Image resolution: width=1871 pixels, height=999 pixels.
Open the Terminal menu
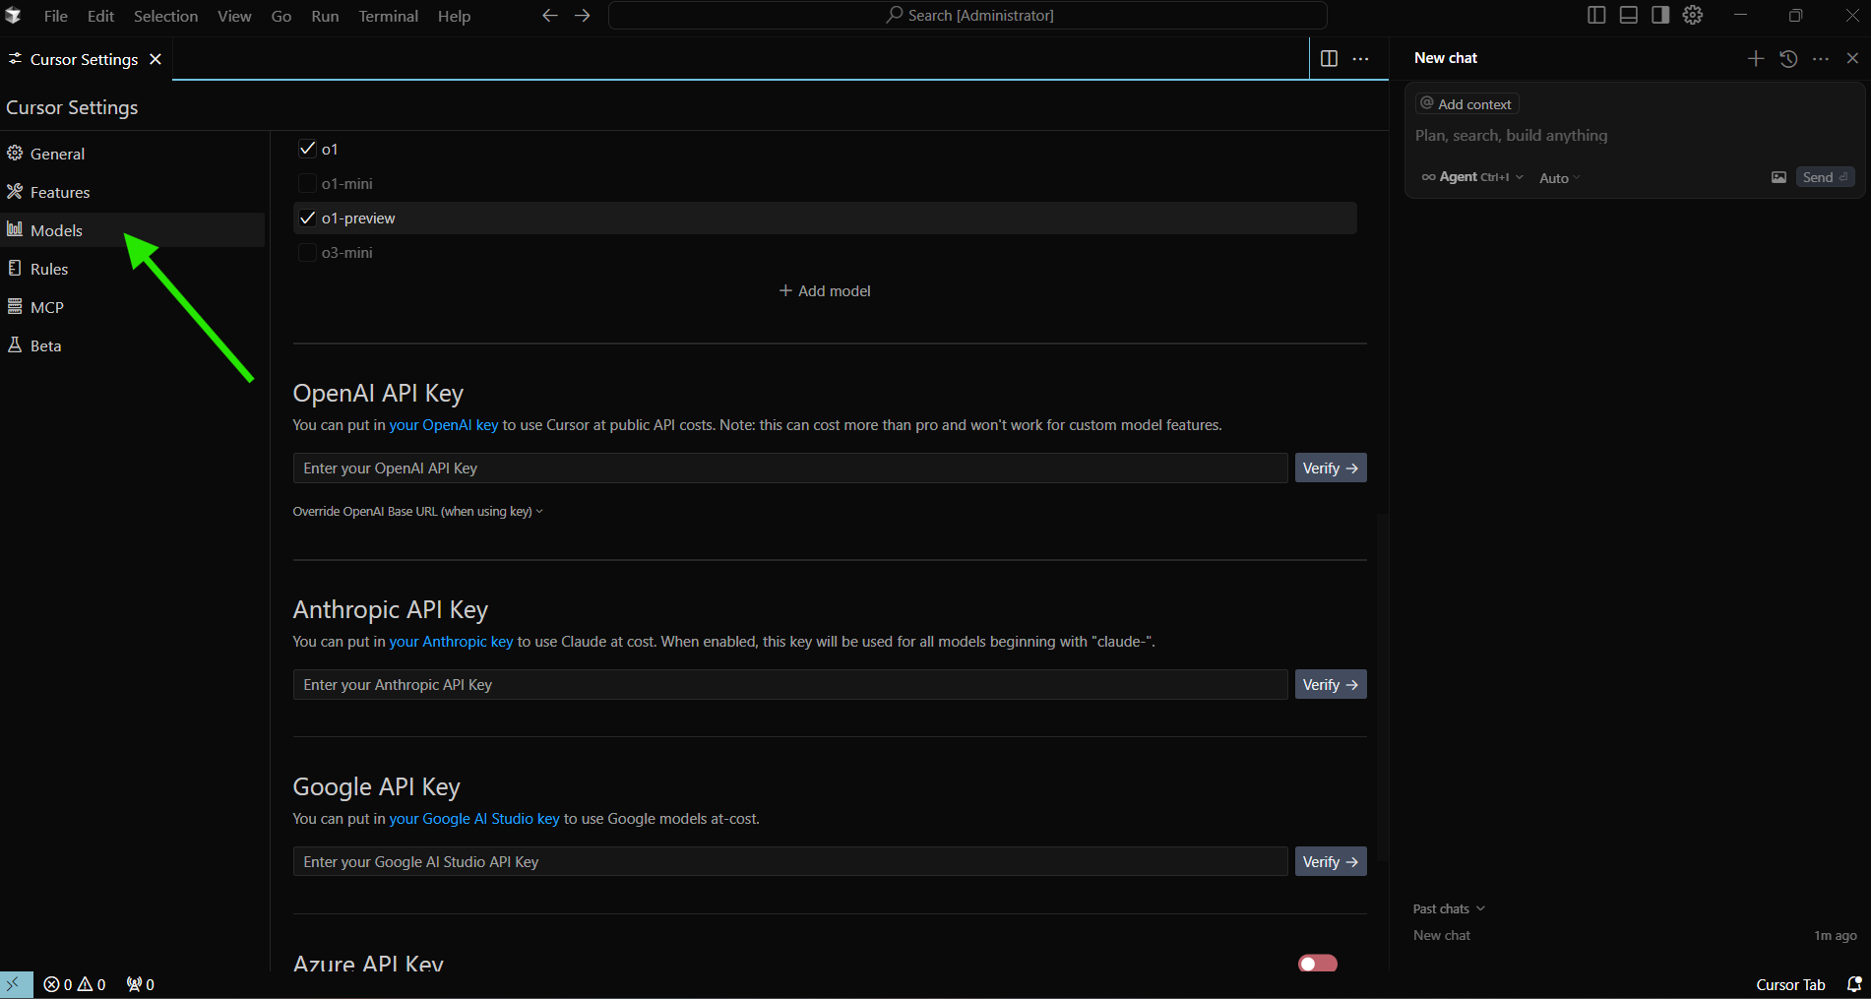click(388, 16)
